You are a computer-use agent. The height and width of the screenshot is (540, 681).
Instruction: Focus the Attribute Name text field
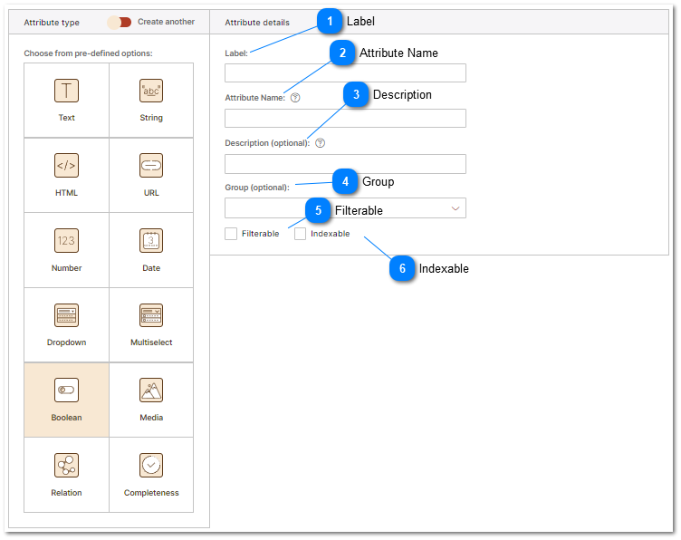[345, 119]
